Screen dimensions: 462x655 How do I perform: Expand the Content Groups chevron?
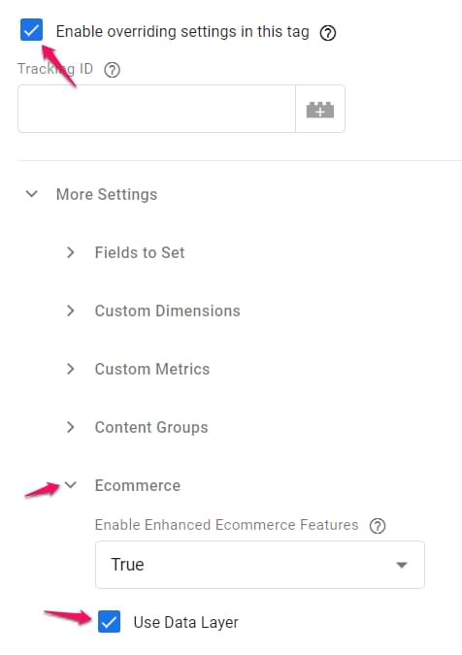[x=71, y=427]
